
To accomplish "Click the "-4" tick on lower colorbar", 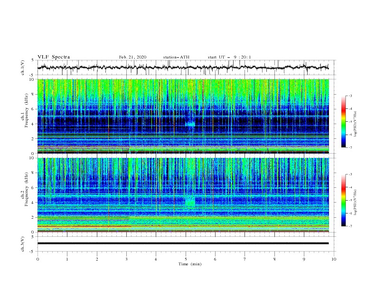I will (350, 187).
